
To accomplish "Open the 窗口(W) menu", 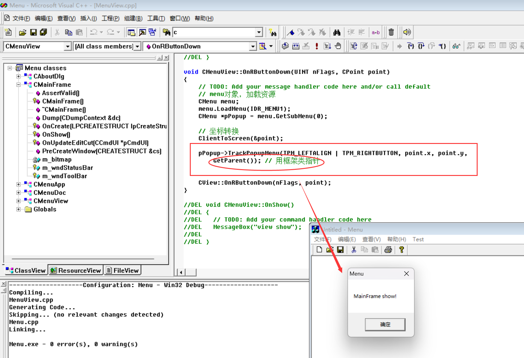I will (180, 18).
